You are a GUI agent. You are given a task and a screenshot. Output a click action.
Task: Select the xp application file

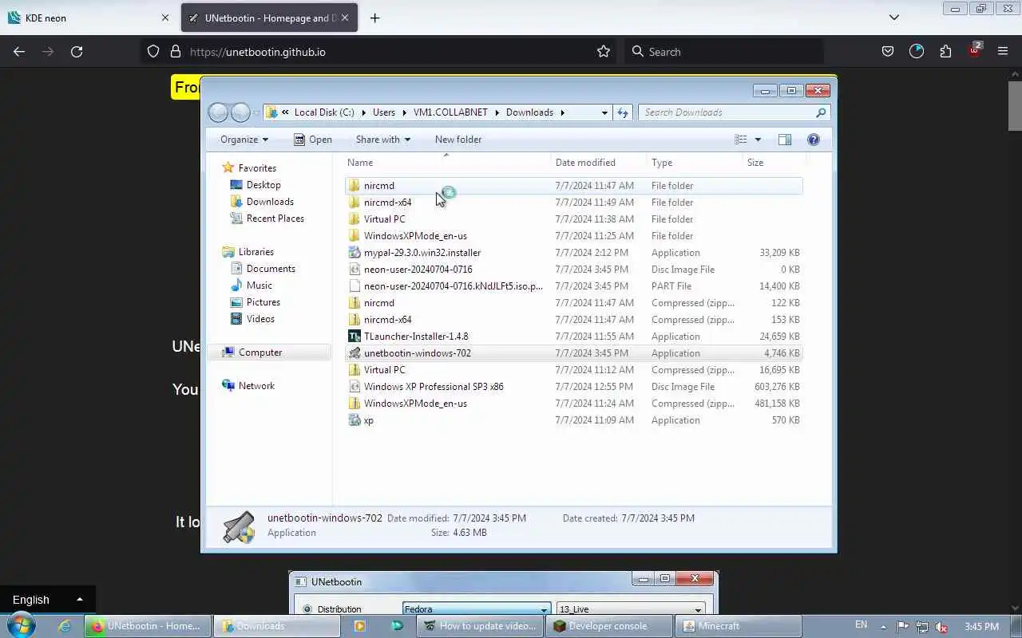(x=573, y=420)
